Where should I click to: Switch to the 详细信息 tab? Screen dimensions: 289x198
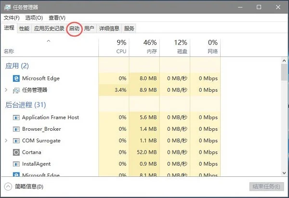pos(109,28)
